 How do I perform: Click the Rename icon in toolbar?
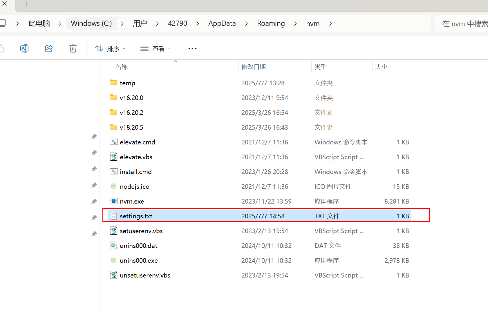point(24,48)
